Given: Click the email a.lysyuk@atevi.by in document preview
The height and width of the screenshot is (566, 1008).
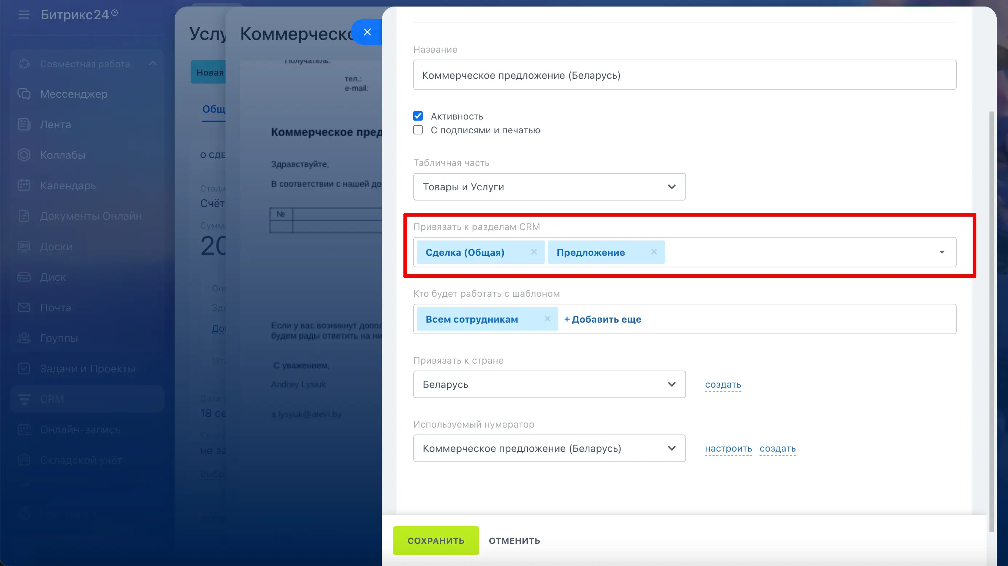Looking at the screenshot, I should click(306, 415).
